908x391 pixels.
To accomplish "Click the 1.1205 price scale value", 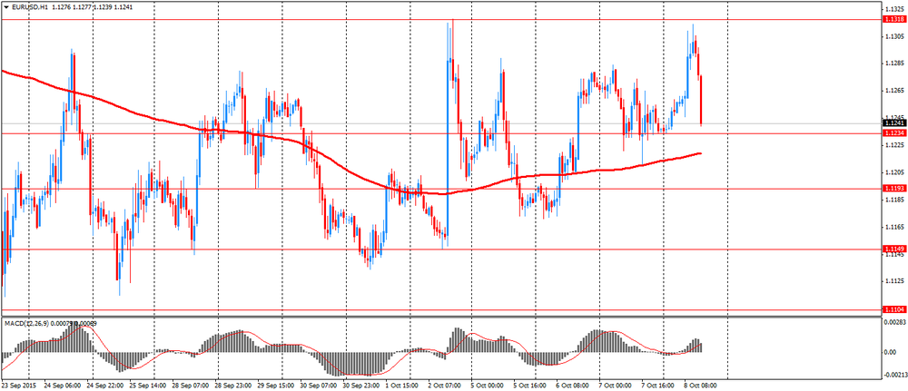I will tap(894, 172).
